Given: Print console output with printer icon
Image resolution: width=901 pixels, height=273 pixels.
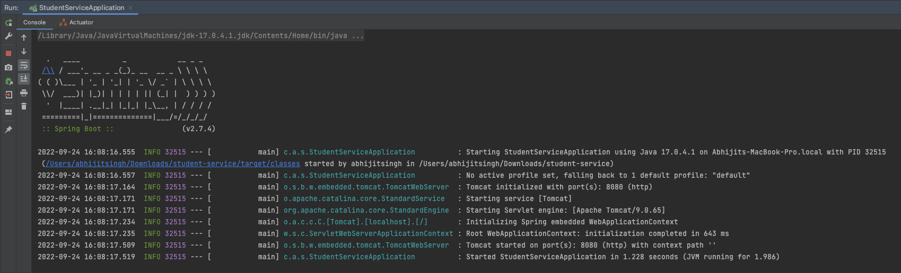Looking at the screenshot, I should pyautogui.click(x=24, y=93).
